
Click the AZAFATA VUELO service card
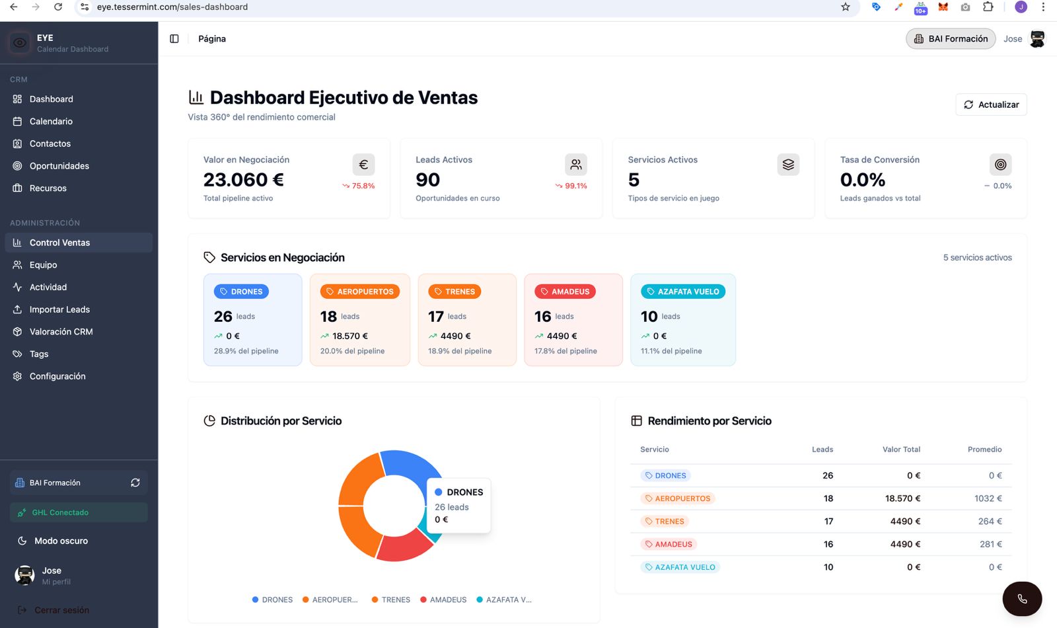pyautogui.click(x=683, y=320)
